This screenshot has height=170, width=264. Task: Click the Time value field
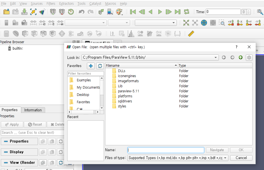click(223, 12)
